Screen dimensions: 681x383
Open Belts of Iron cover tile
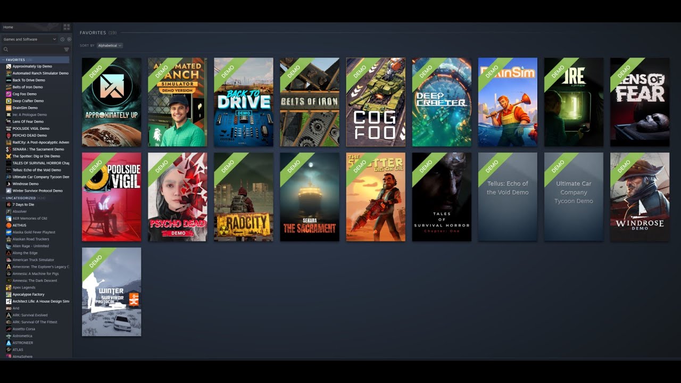click(x=310, y=102)
